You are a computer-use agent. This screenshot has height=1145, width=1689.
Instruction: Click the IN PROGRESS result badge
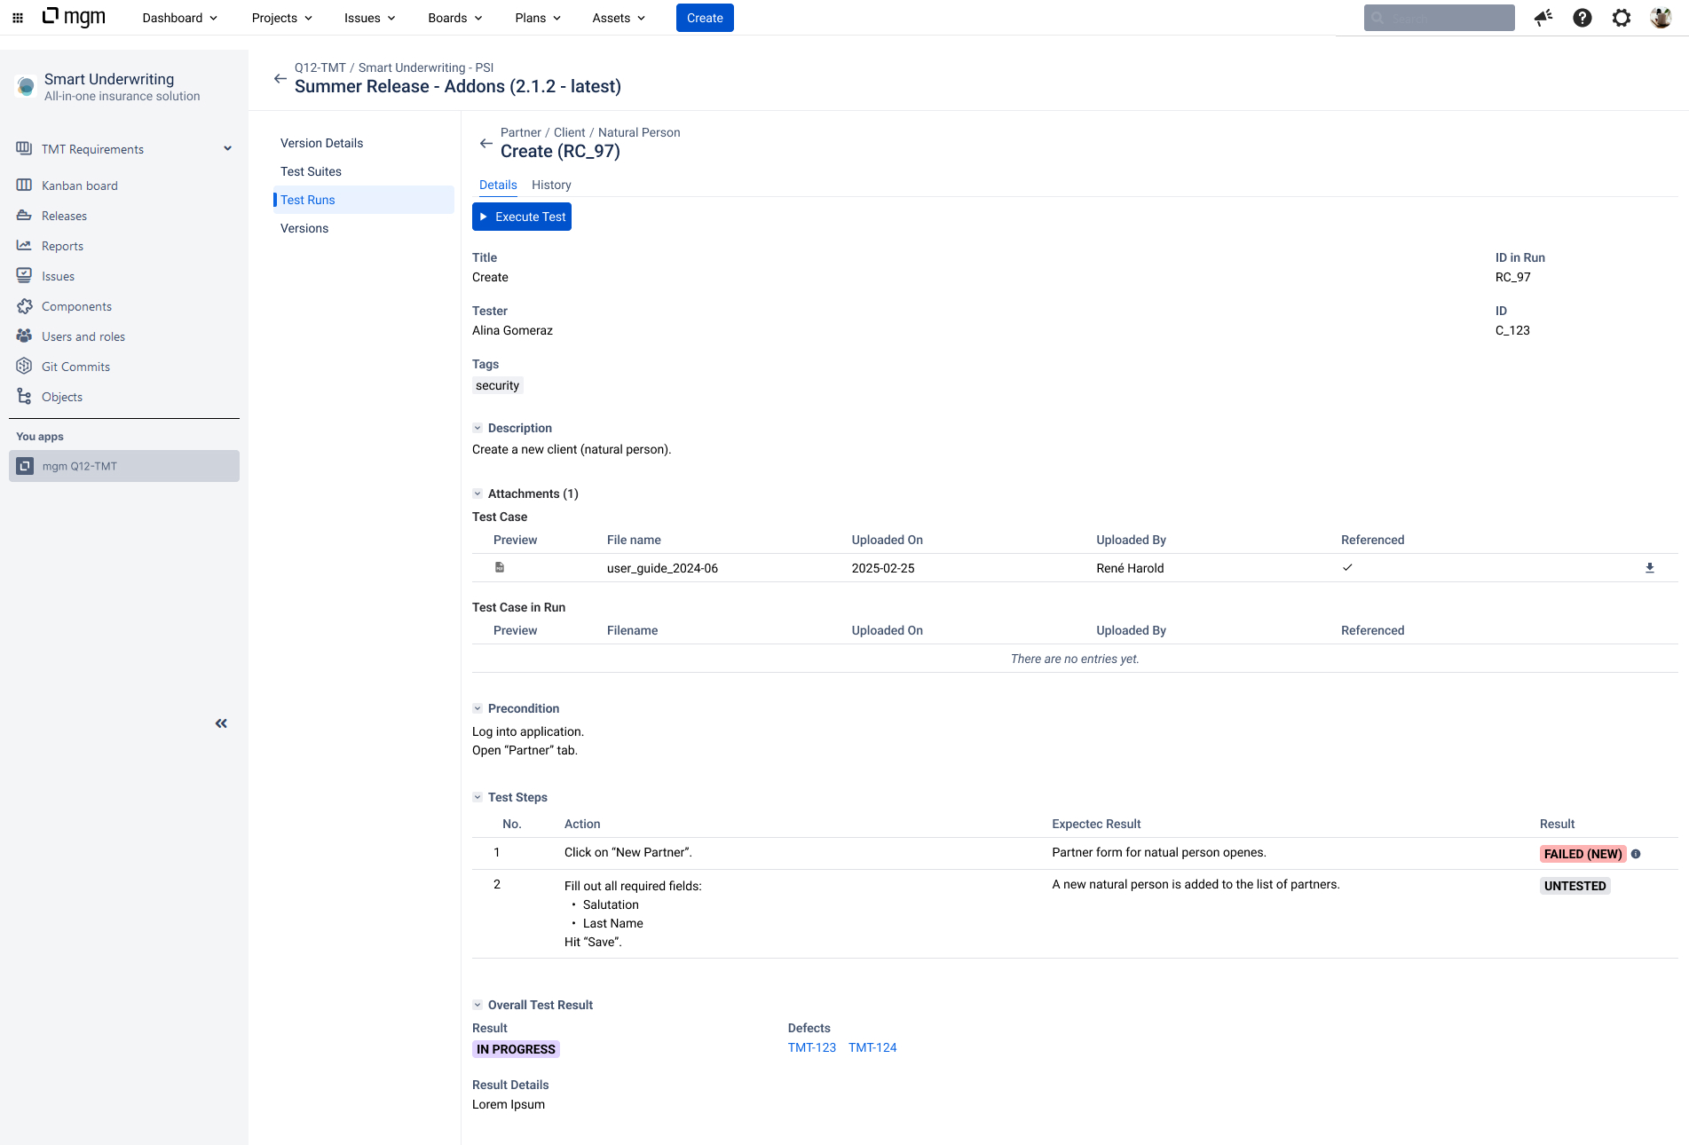point(515,1049)
